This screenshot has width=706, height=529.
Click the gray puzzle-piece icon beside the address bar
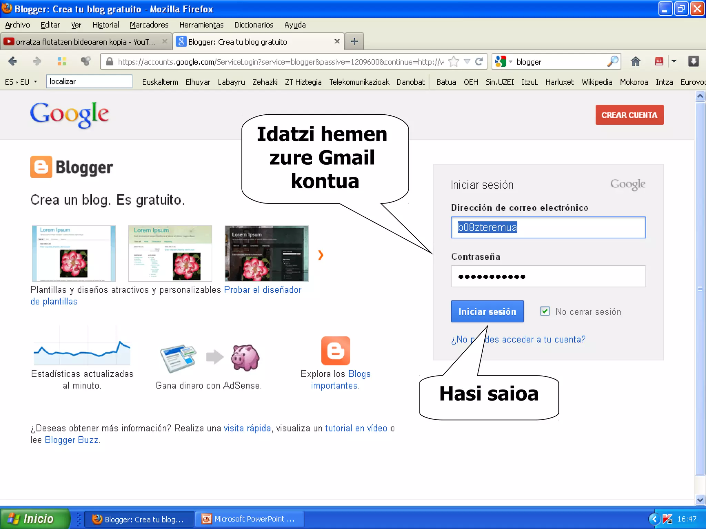(x=86, y=62)
